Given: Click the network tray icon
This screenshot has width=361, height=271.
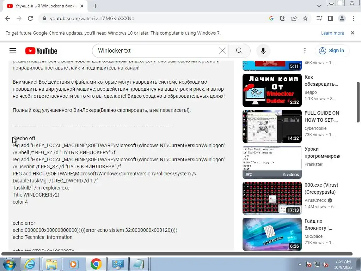Looking at the screenshot, I should (317, 264).
